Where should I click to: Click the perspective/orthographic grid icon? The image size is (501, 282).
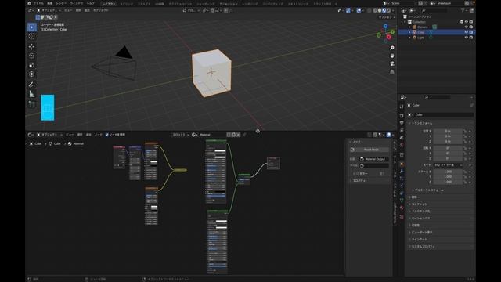click(392, 71)
